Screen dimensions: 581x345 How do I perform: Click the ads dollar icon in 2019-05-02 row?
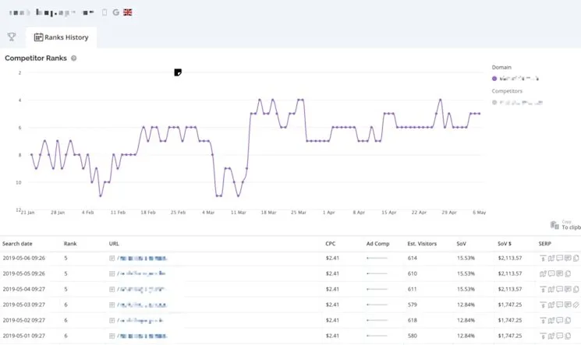pos(543,320)
